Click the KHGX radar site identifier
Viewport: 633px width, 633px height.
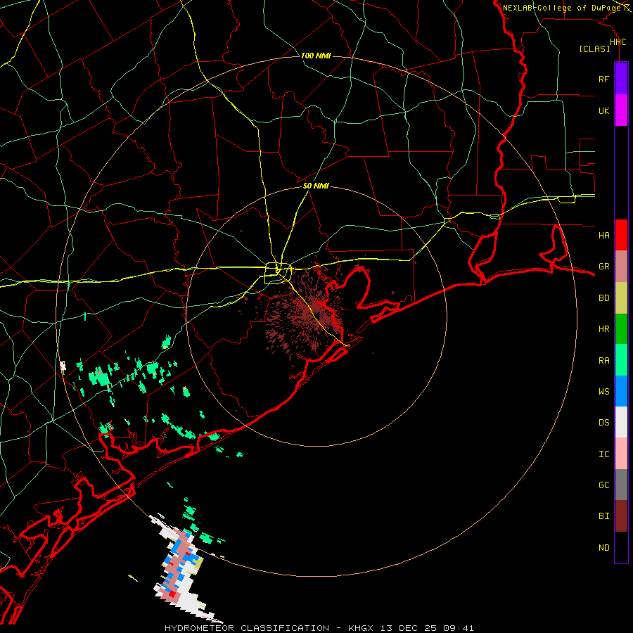coord(361,628)
